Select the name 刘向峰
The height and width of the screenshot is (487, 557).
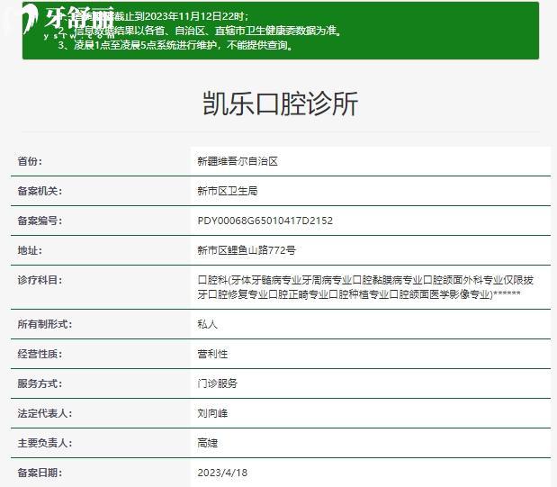point(212,413)
